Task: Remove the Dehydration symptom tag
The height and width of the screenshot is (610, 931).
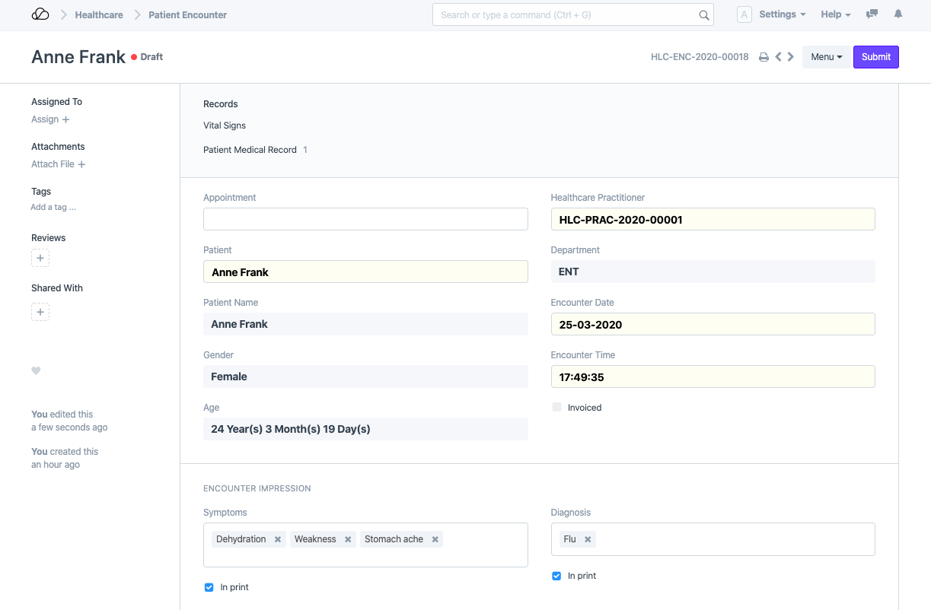Action: 278,539
